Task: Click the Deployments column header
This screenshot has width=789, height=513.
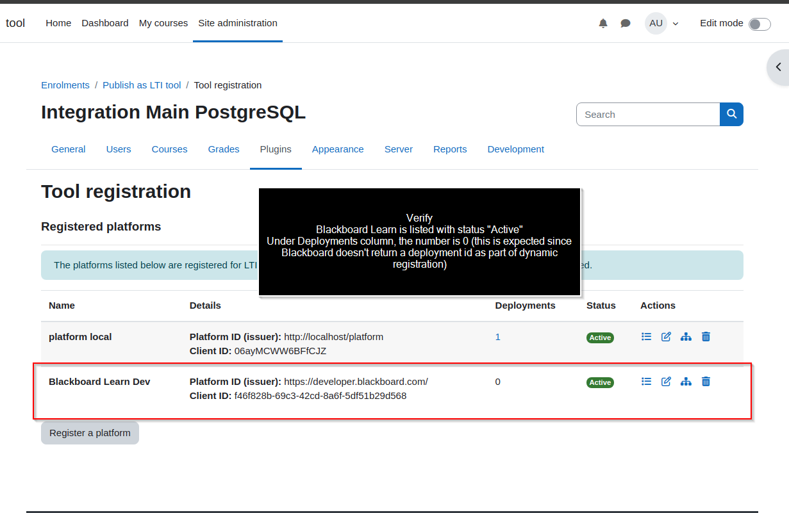Action: (x=526, y=305)
